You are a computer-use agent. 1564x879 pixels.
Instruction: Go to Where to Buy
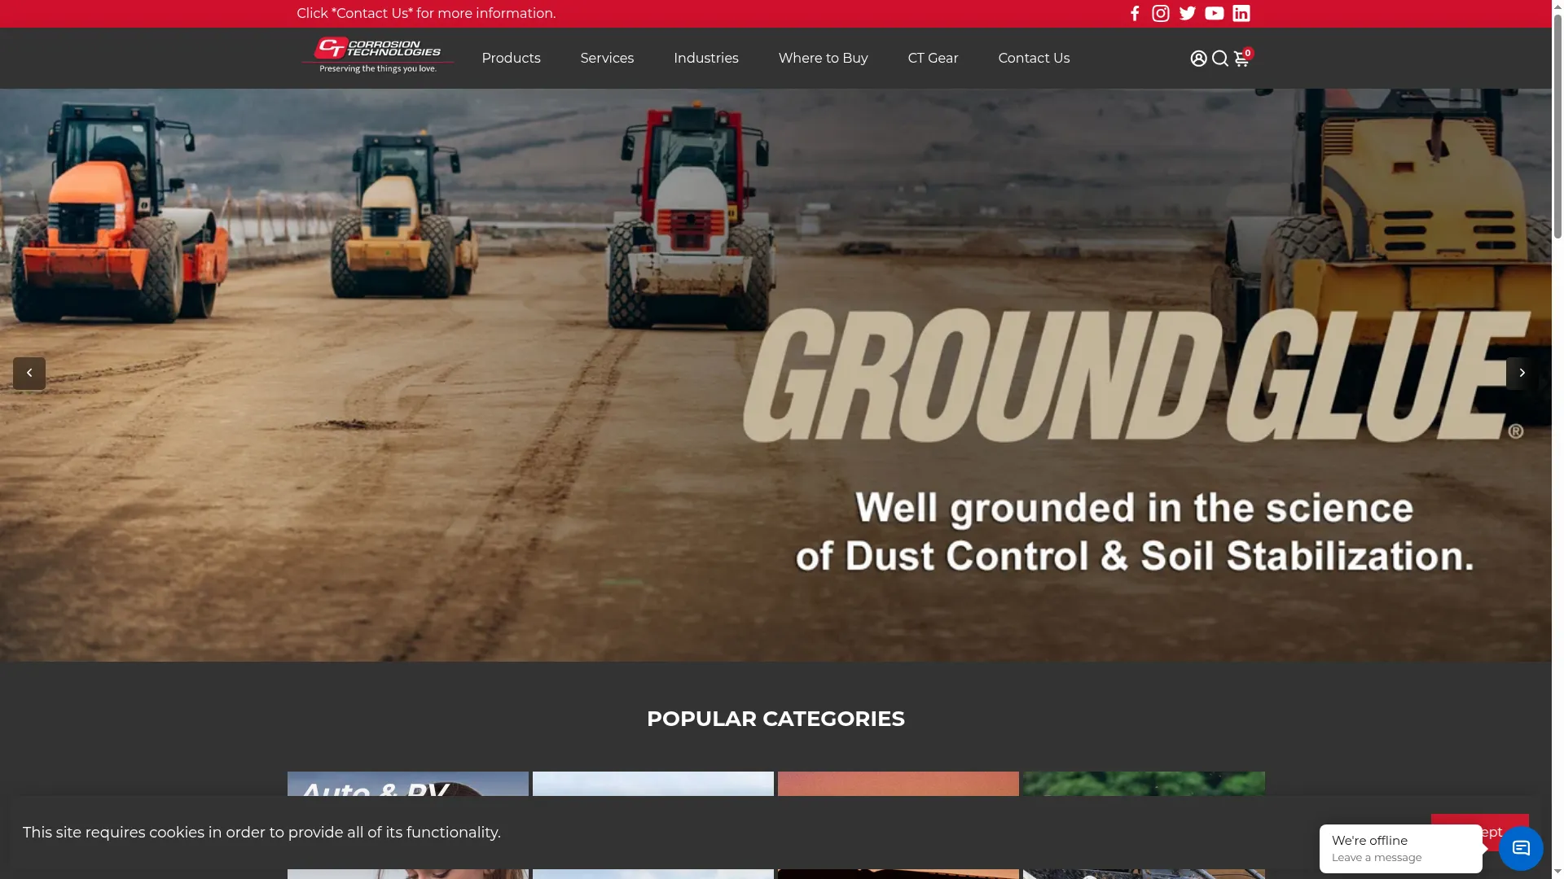coord(824,59)
